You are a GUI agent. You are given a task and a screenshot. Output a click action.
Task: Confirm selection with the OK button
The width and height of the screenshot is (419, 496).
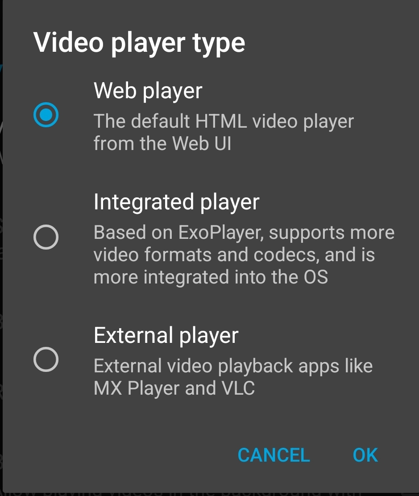365,455
